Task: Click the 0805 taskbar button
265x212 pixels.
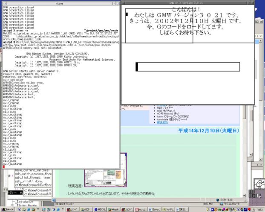Action: [x=86, y=209]
